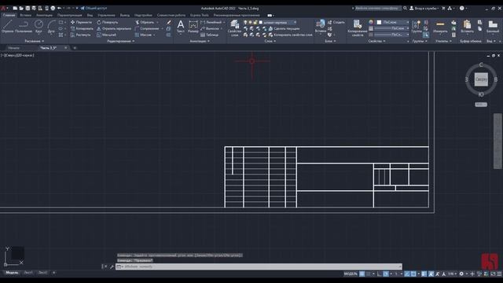Select the Круг (Circle) tool
Viewport: 503px width, 283px height.
(39, 26)
